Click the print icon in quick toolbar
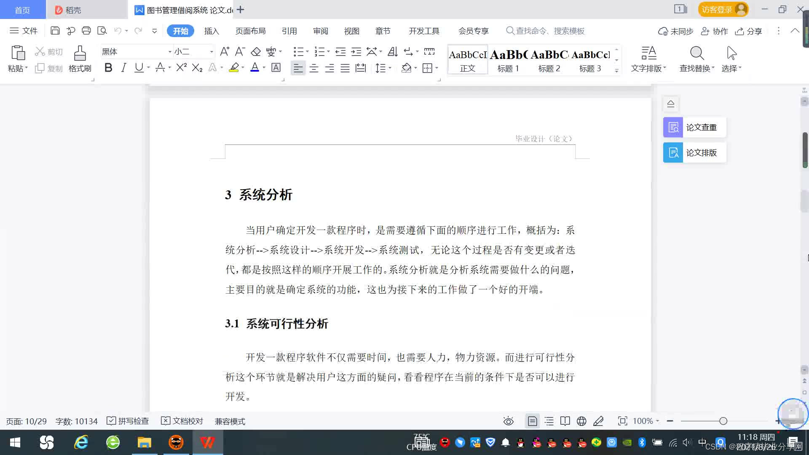The width and height of the screenshot is (809, 455). [x=86, y=31]
